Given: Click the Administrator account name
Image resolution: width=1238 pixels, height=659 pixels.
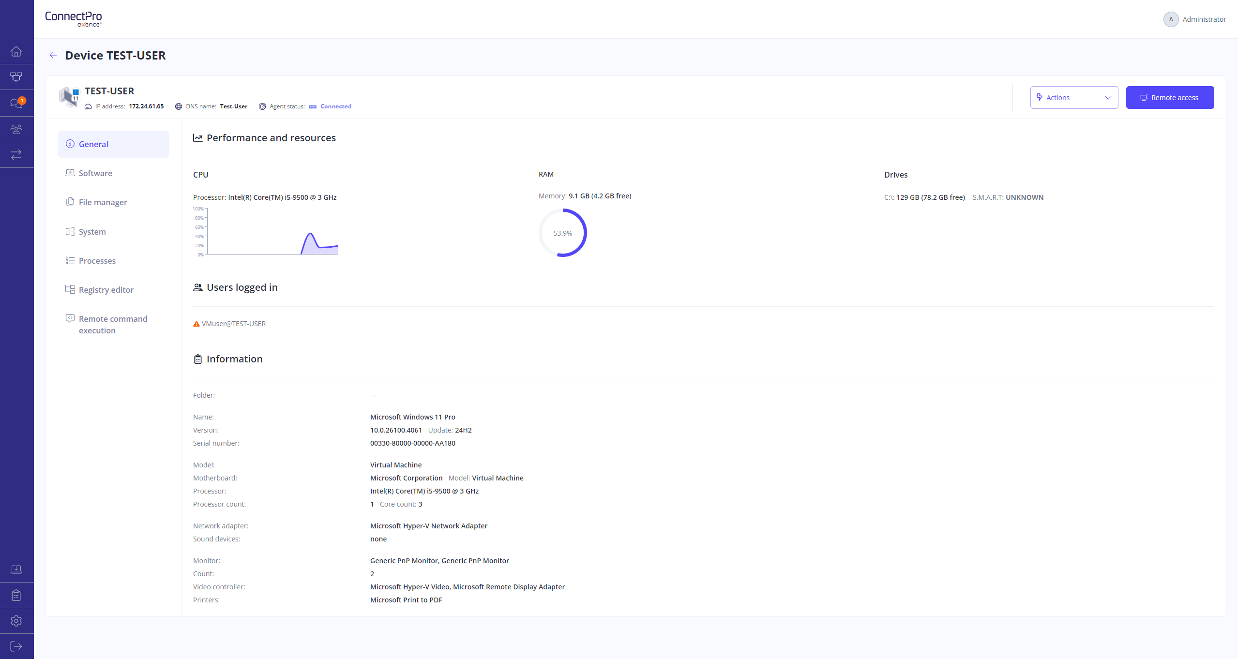Looking at the screenshot, I should coord(1204,19).
